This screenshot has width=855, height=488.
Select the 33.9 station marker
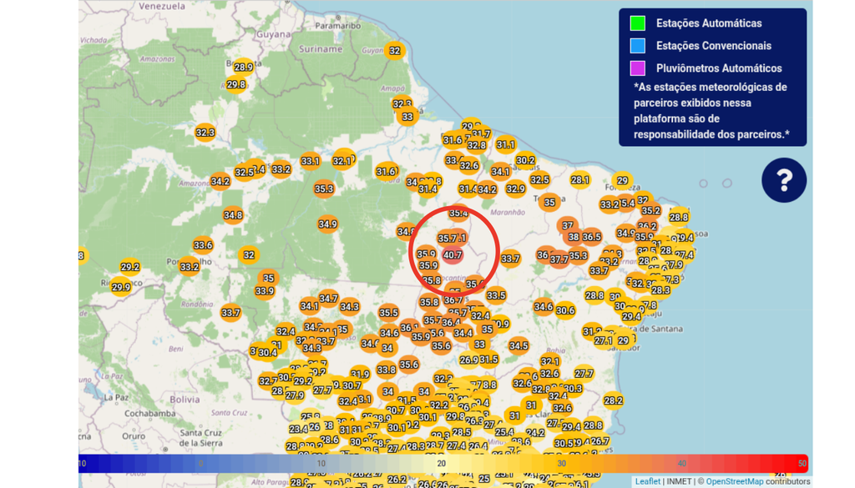265,291
